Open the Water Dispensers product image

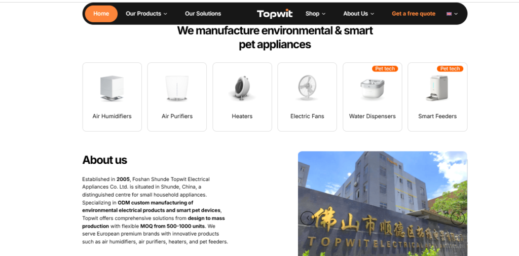tap(372, 89)
